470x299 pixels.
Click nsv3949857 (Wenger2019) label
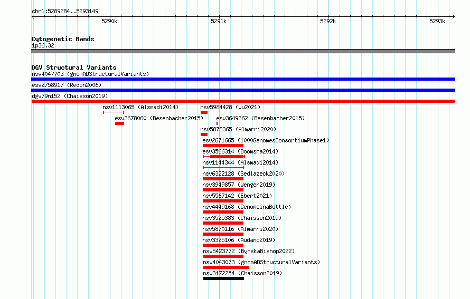pyautogui.click(x=239, y=185)
